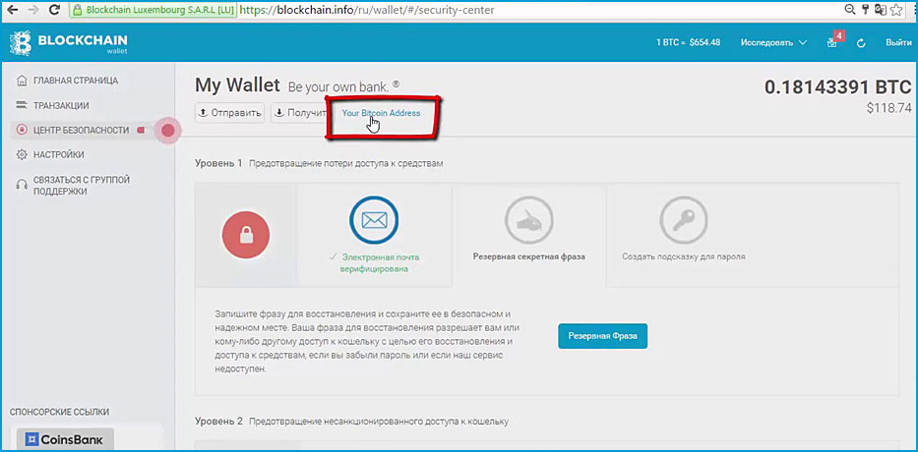Click the refresh icon in the wallet header
Image resolution: width=918 pixels, height=452 pixels.
(862, 43)
